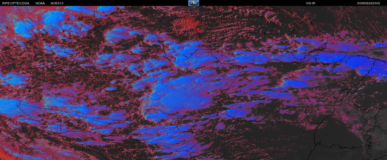Screen dimensions: 387x160
Task: Click the NOAA label in the header
Action: 40,3
